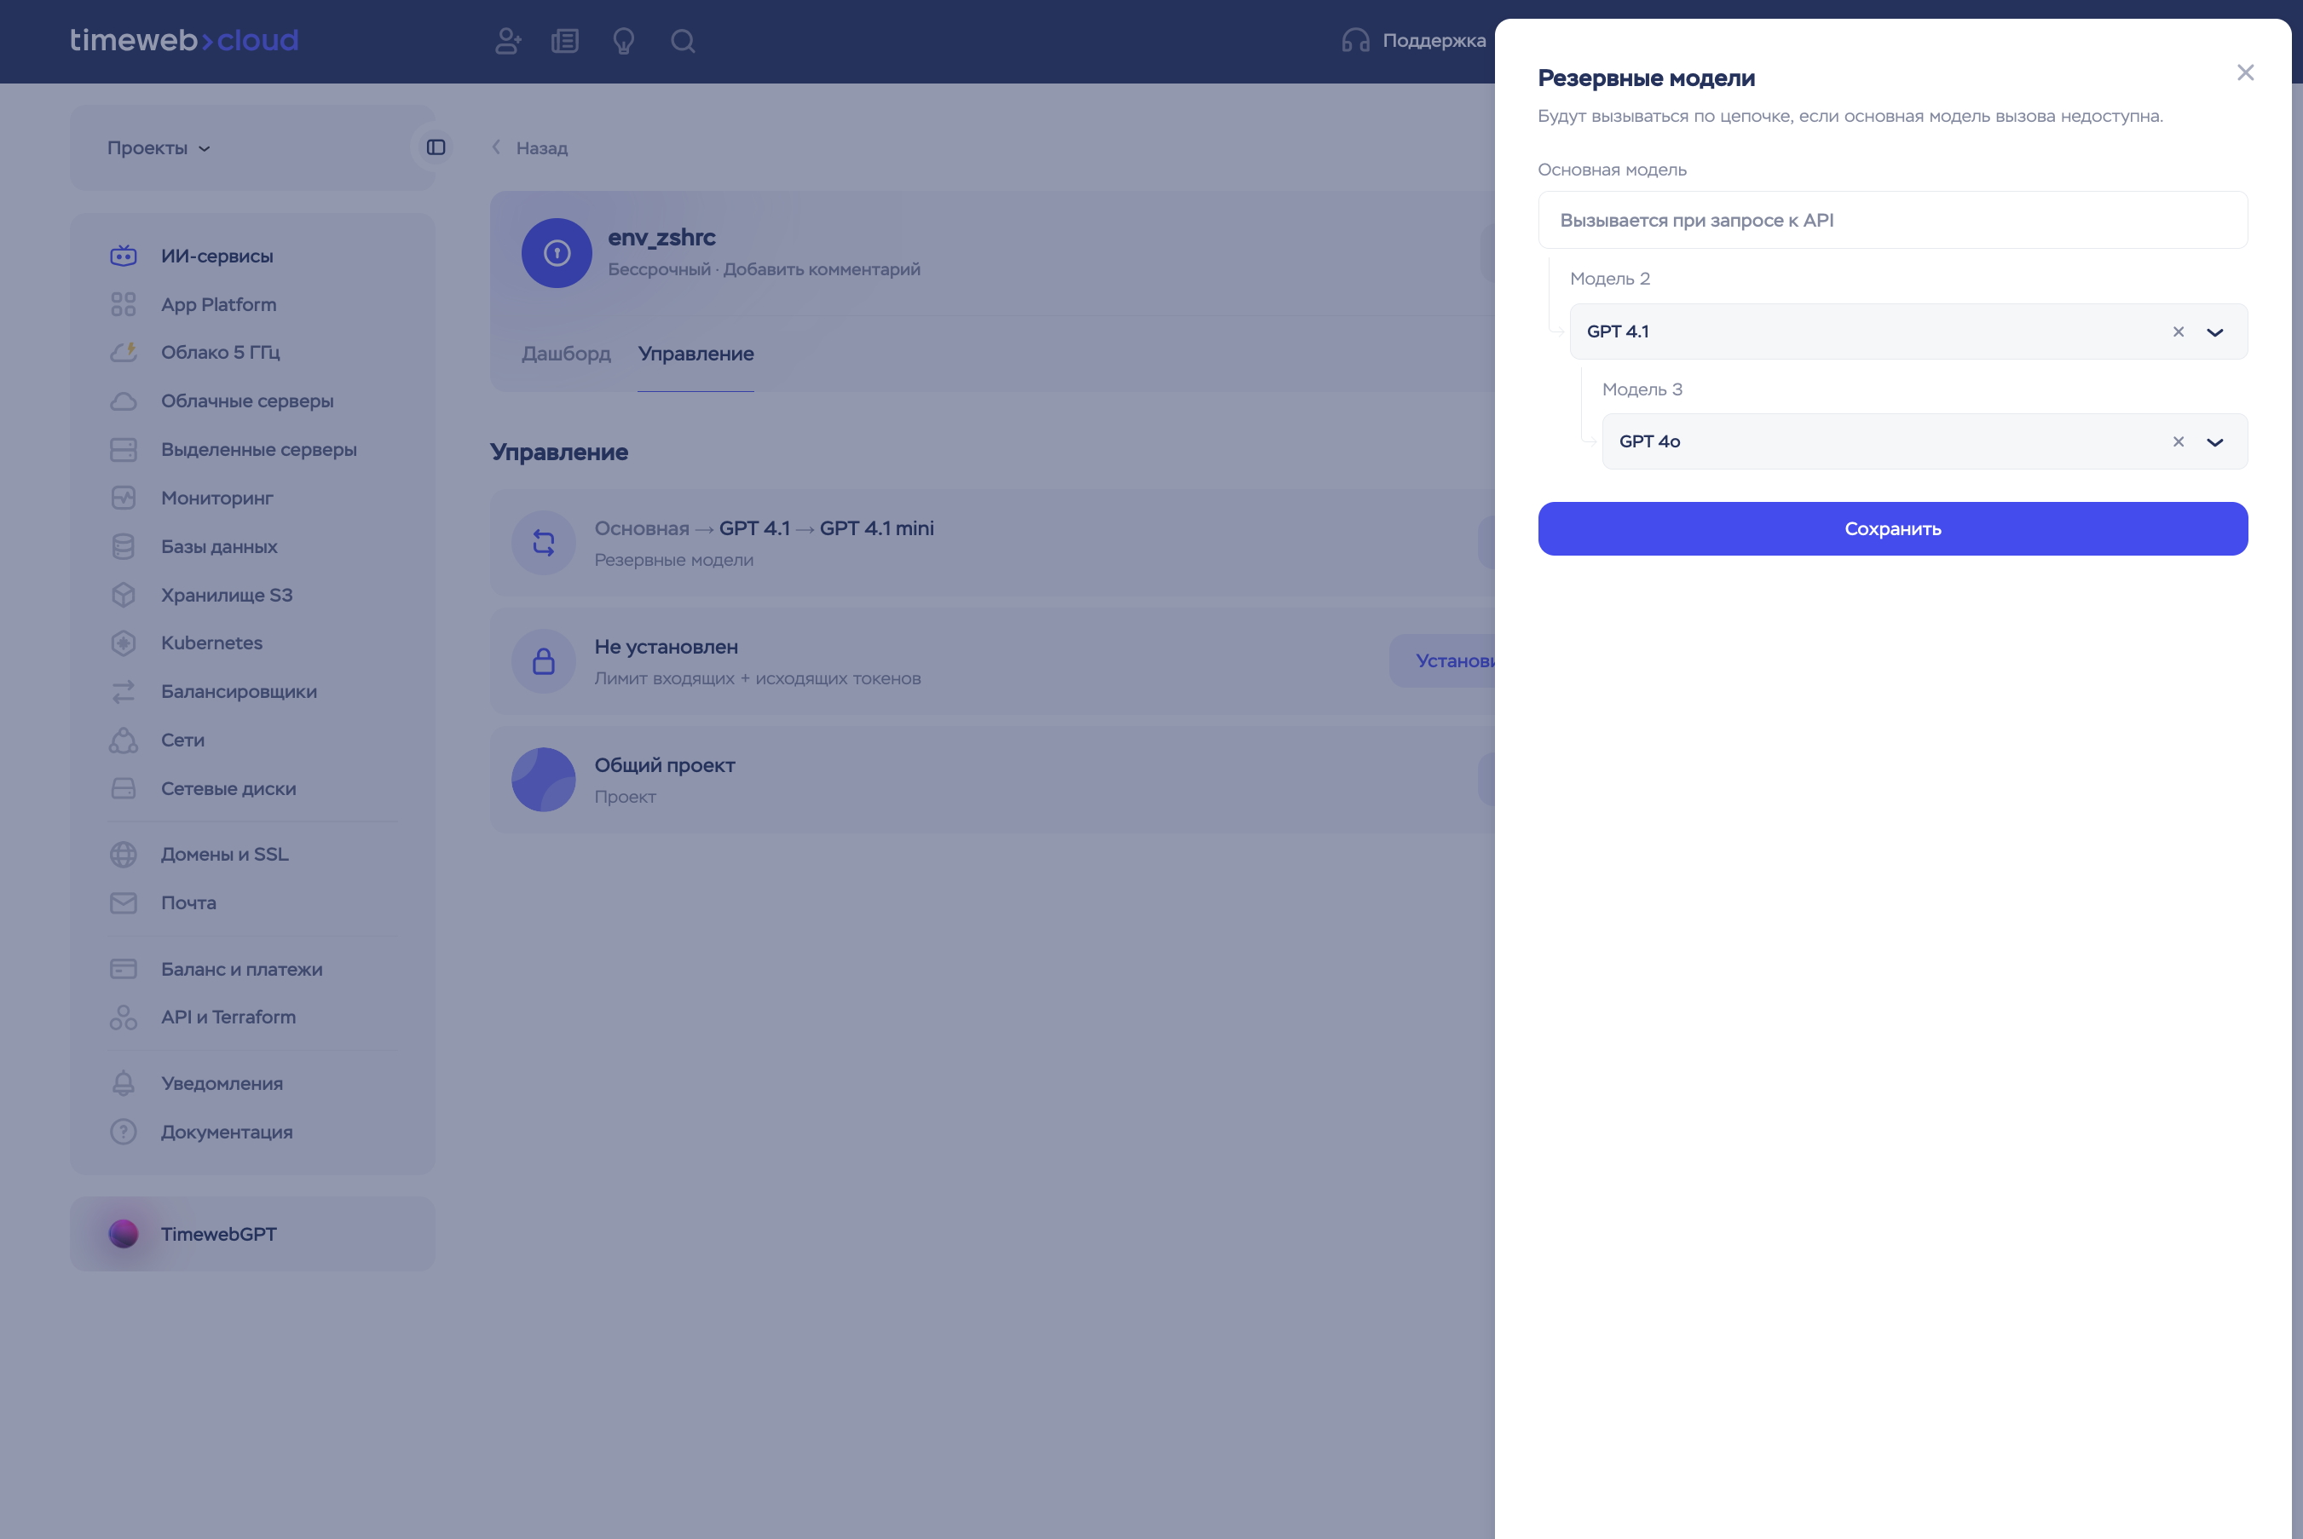Screen dimensions: 2303x1539
Task: Switch to the Управление tab
Action: click(696, 354)
